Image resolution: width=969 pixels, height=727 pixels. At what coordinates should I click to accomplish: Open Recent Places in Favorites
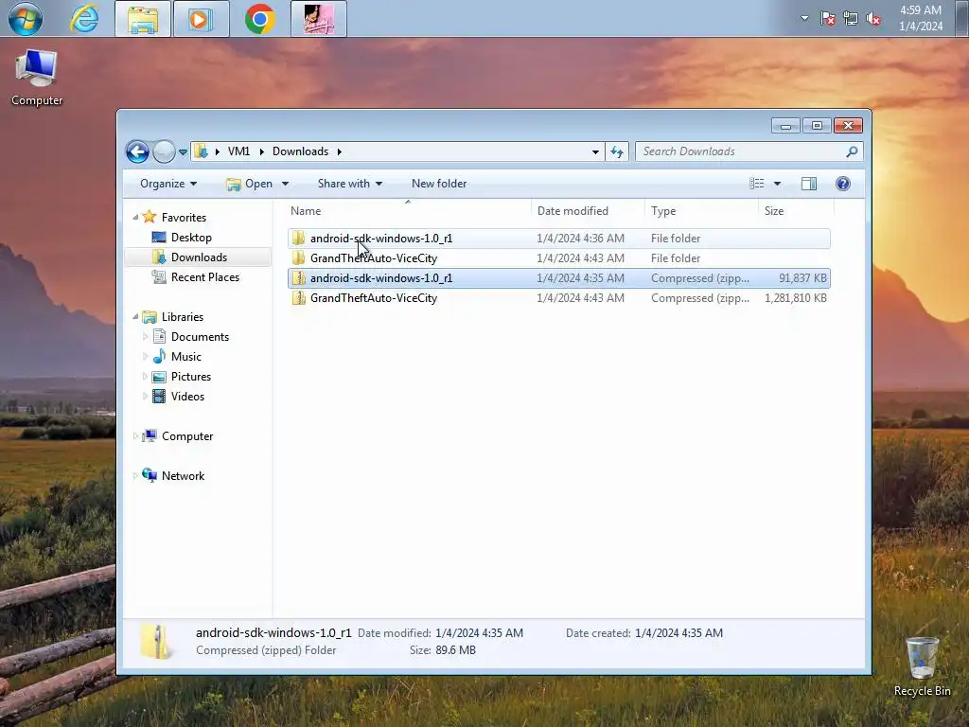click(x=205, y=277)
